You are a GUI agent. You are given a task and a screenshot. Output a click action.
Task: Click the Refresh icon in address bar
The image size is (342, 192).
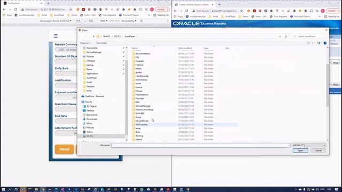(286, 36)
